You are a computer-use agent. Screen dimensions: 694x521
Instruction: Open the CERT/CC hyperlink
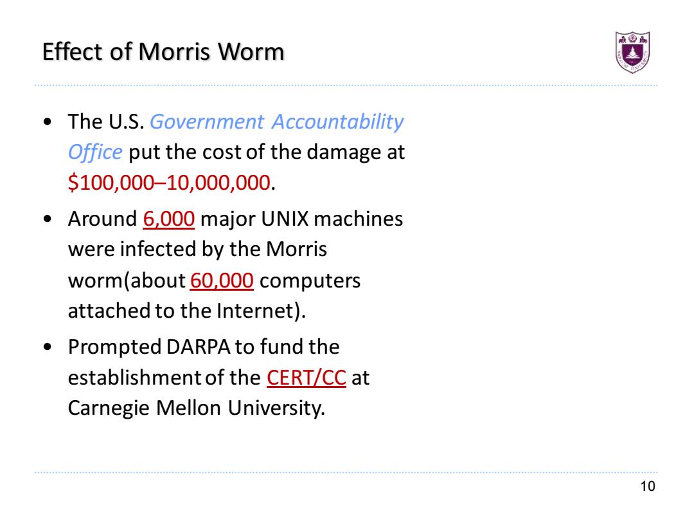[x=307, y=378]
